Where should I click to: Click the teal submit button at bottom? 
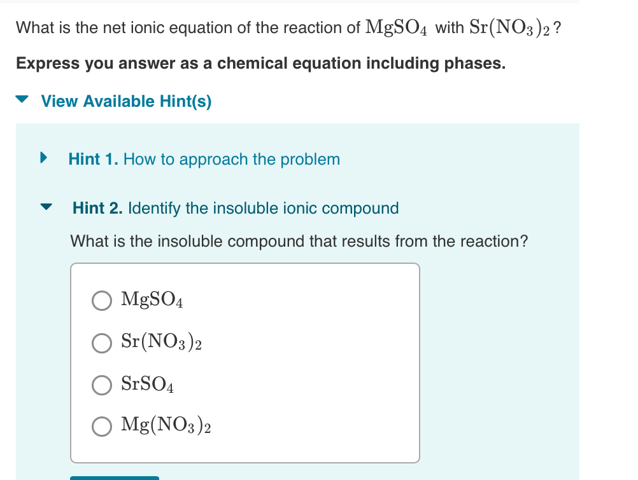coord(115,478)
